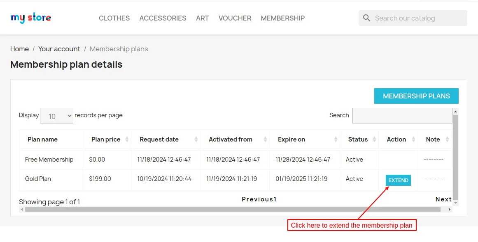Extend the Gold Plan membership
Screen dimensions: 478x242
pos(398,180)
